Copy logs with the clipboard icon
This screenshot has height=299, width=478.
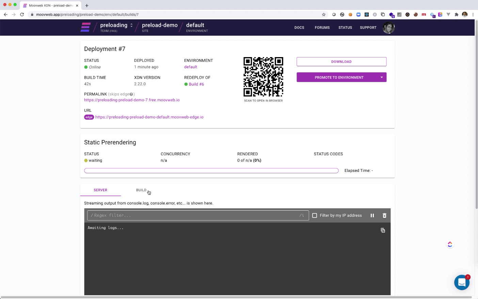click(x=383, y=230)
